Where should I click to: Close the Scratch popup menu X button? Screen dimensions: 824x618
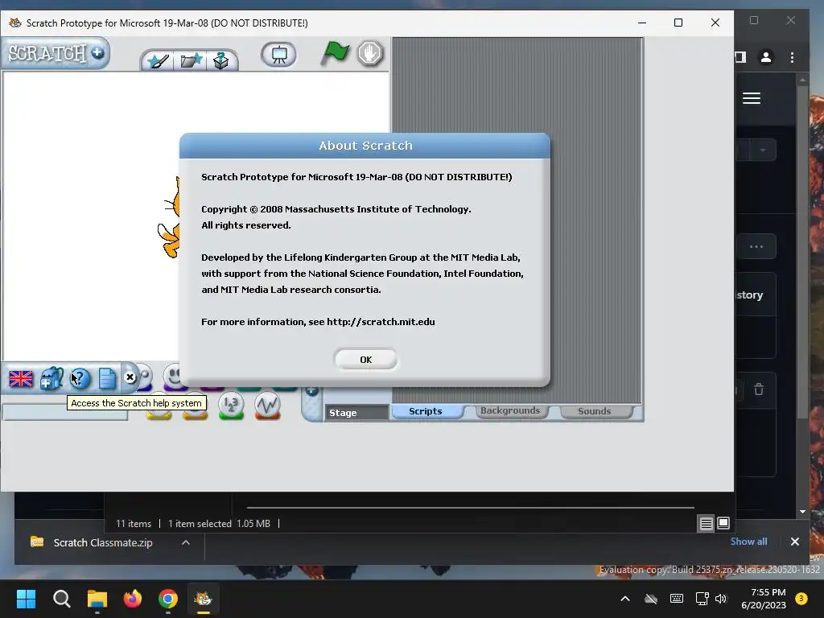click(x=130, y=377)
